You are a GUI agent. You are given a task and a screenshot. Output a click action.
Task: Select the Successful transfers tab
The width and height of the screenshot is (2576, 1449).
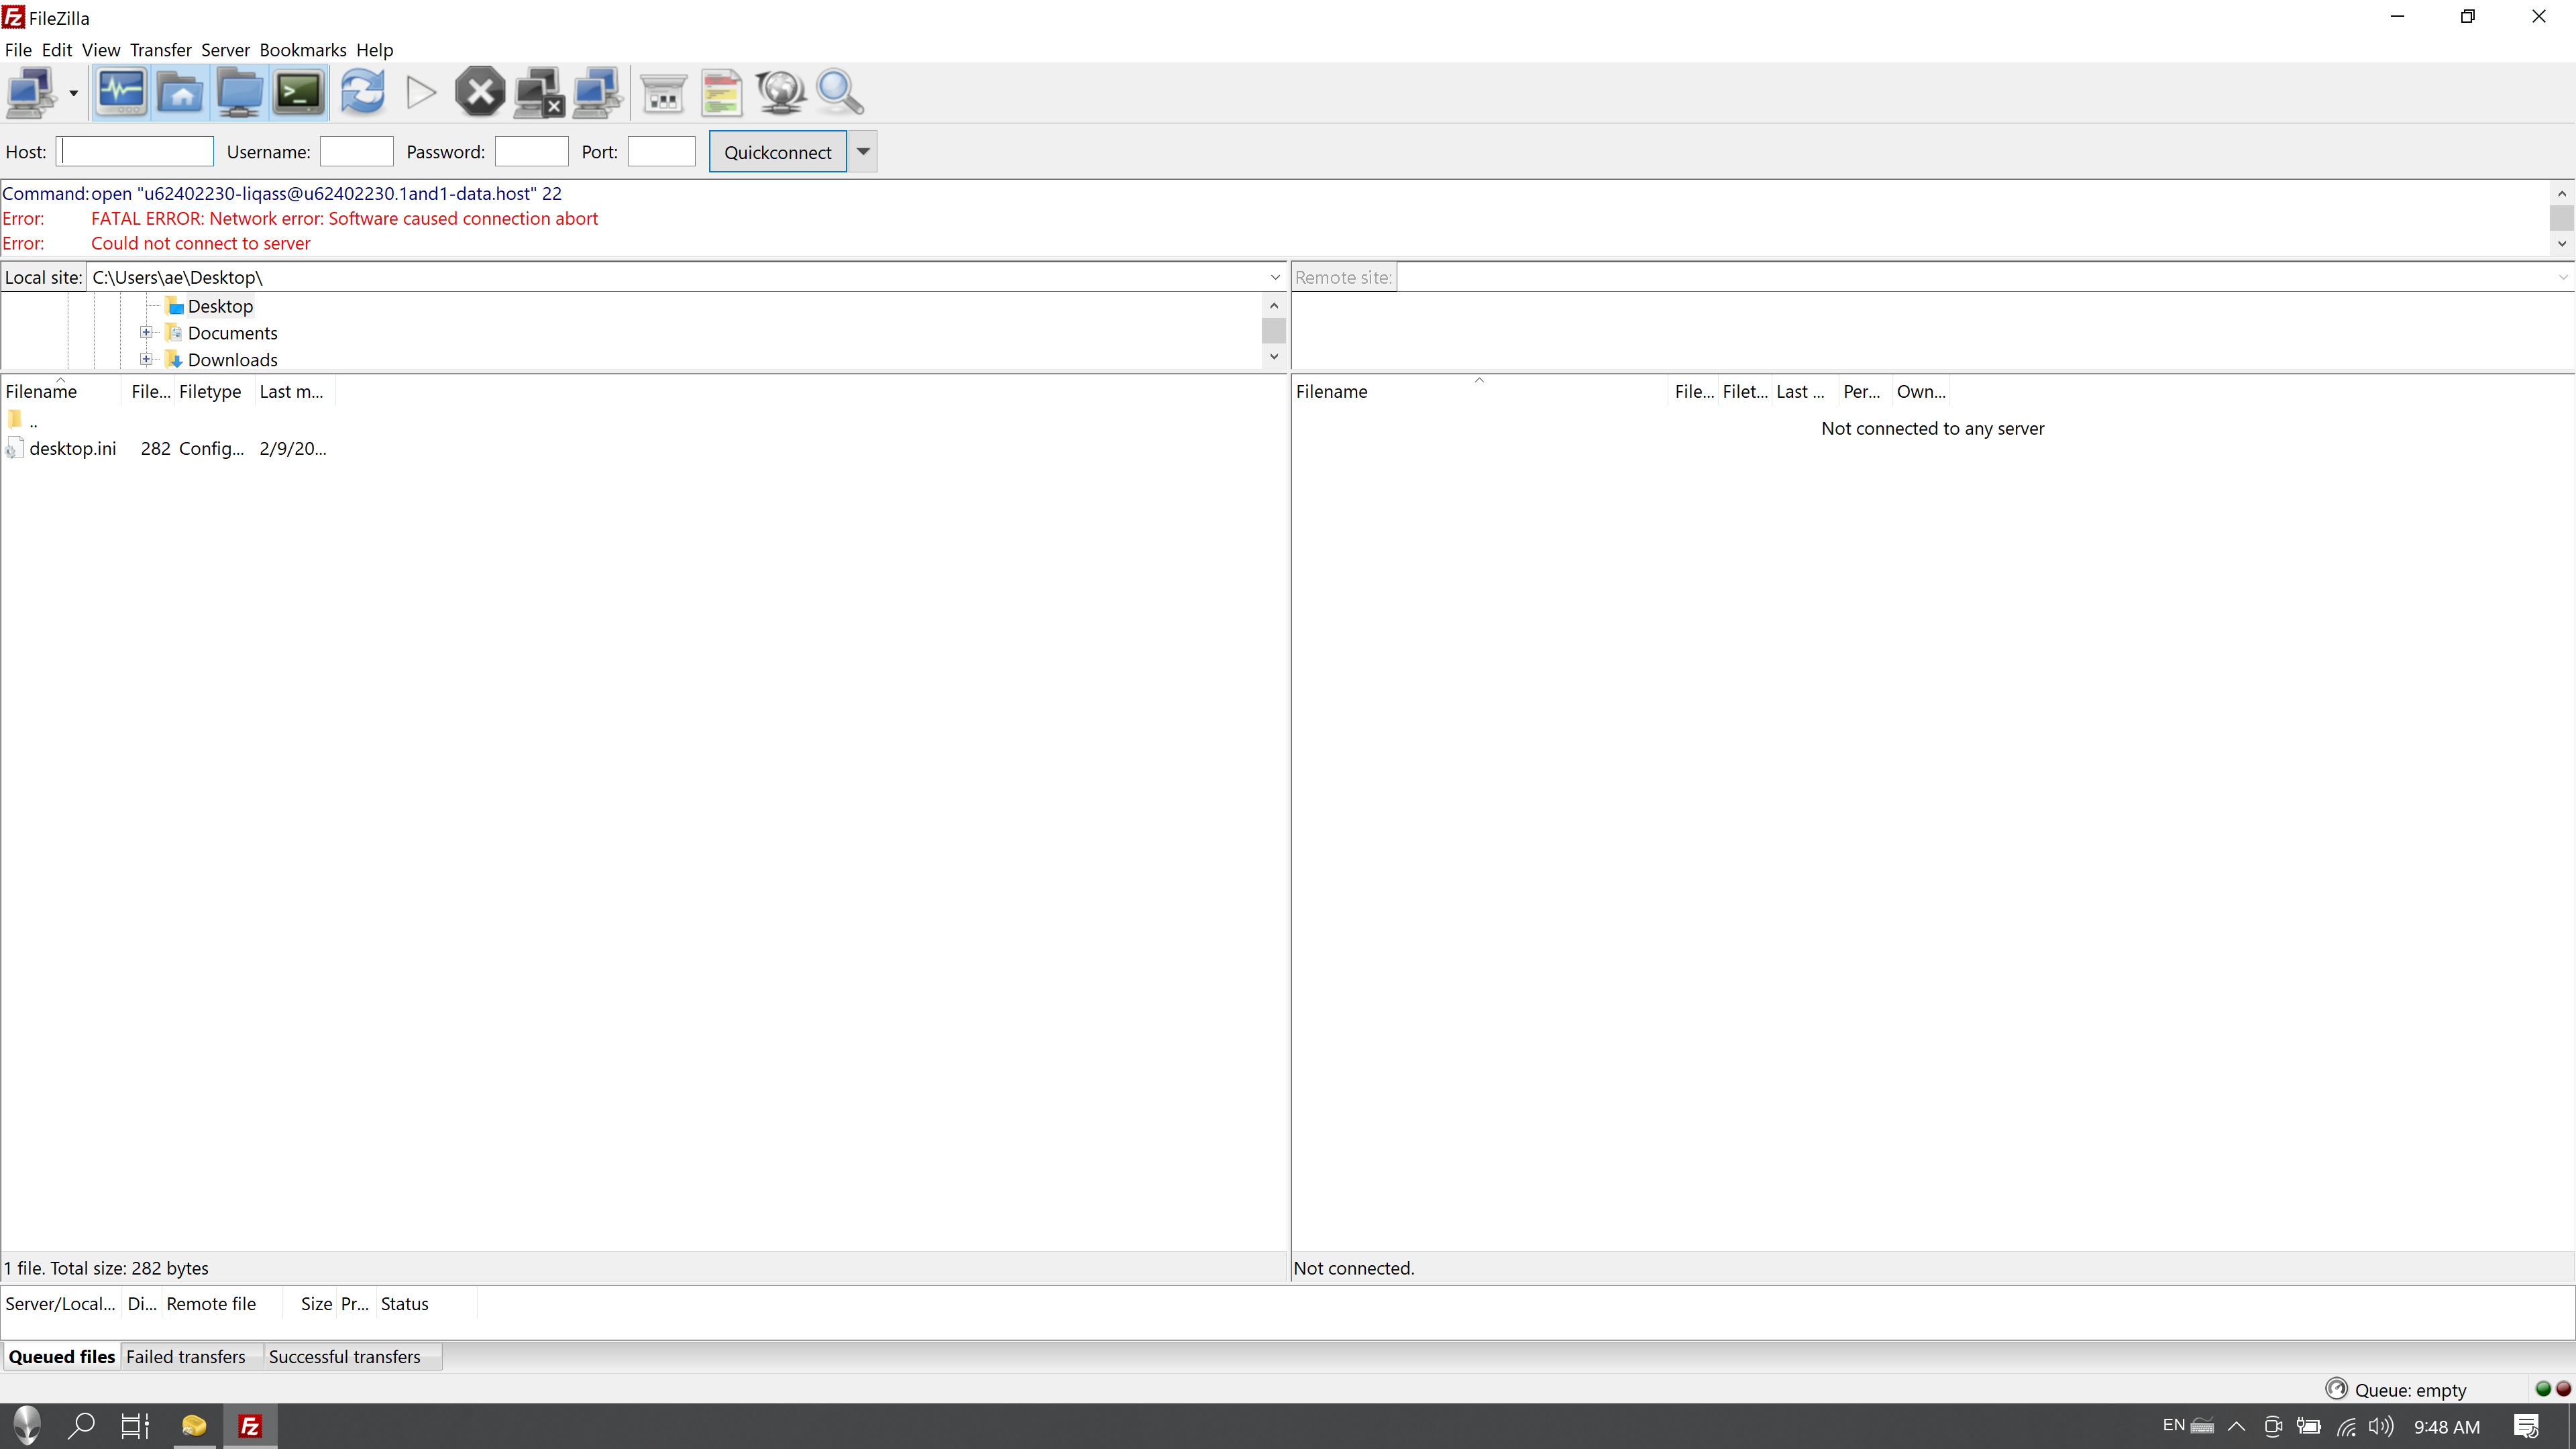pos(345,1357)
